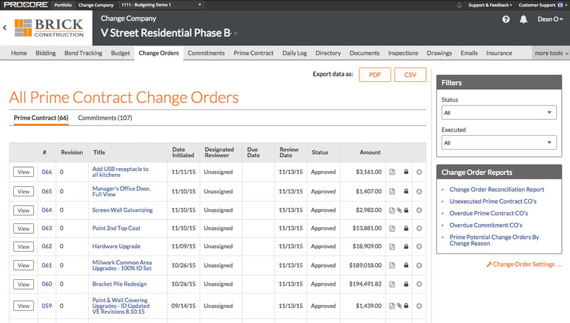
Task: Click View button for change order 061
Action: pyautogui.click(x=24, y=265)
